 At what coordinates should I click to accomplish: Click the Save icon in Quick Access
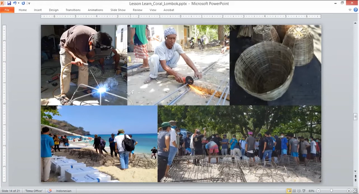point(9,3)
